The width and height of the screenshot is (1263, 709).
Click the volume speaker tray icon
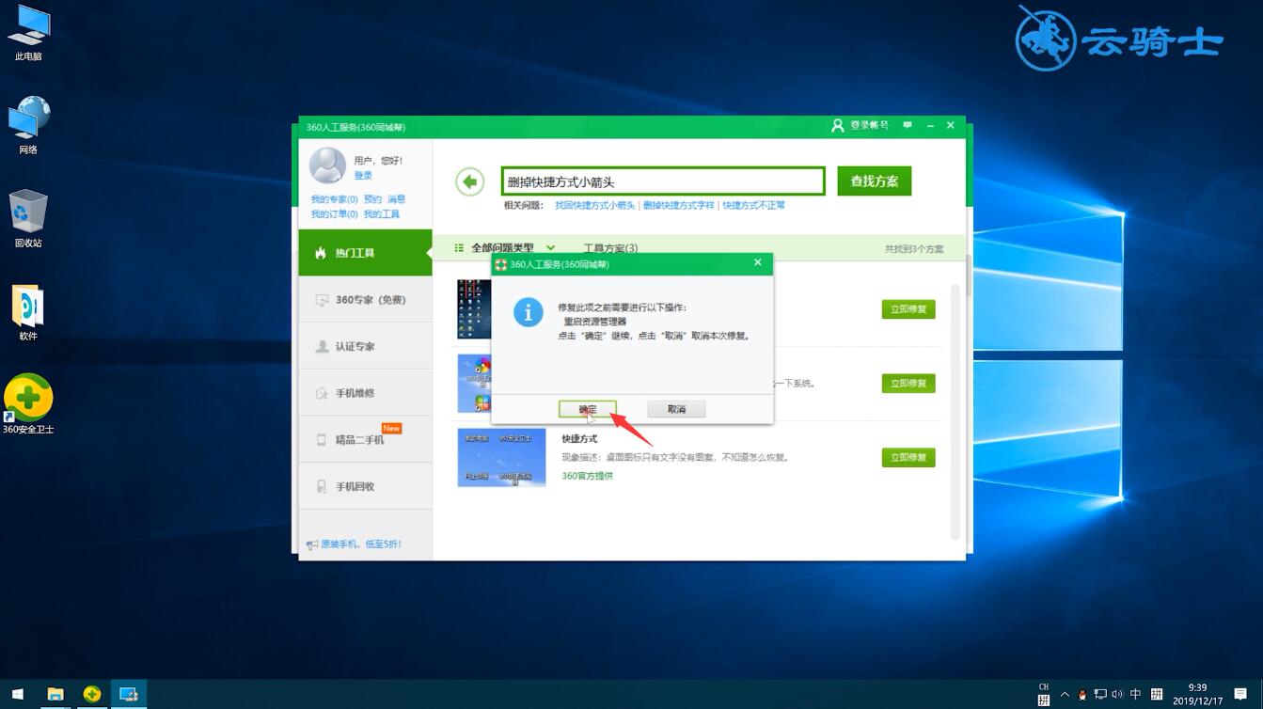pos(1118,695)
